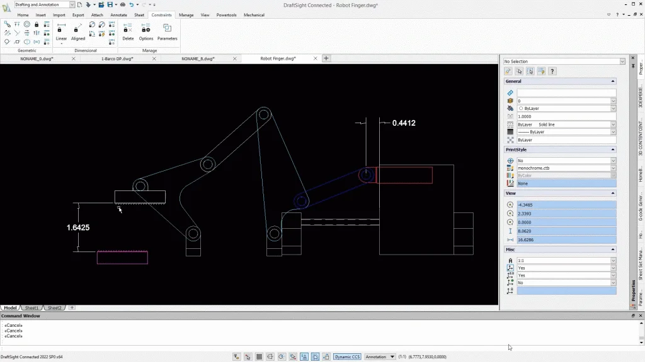Toggle Dynamic CCS in status bar
This screenshot has width=645, height=362.
tap(347, 357)
